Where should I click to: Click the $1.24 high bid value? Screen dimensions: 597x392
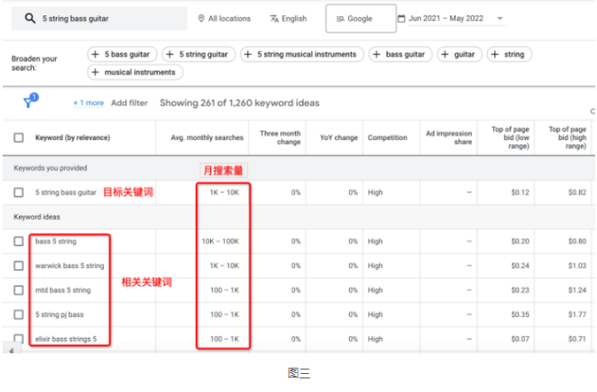coord(577,290)
